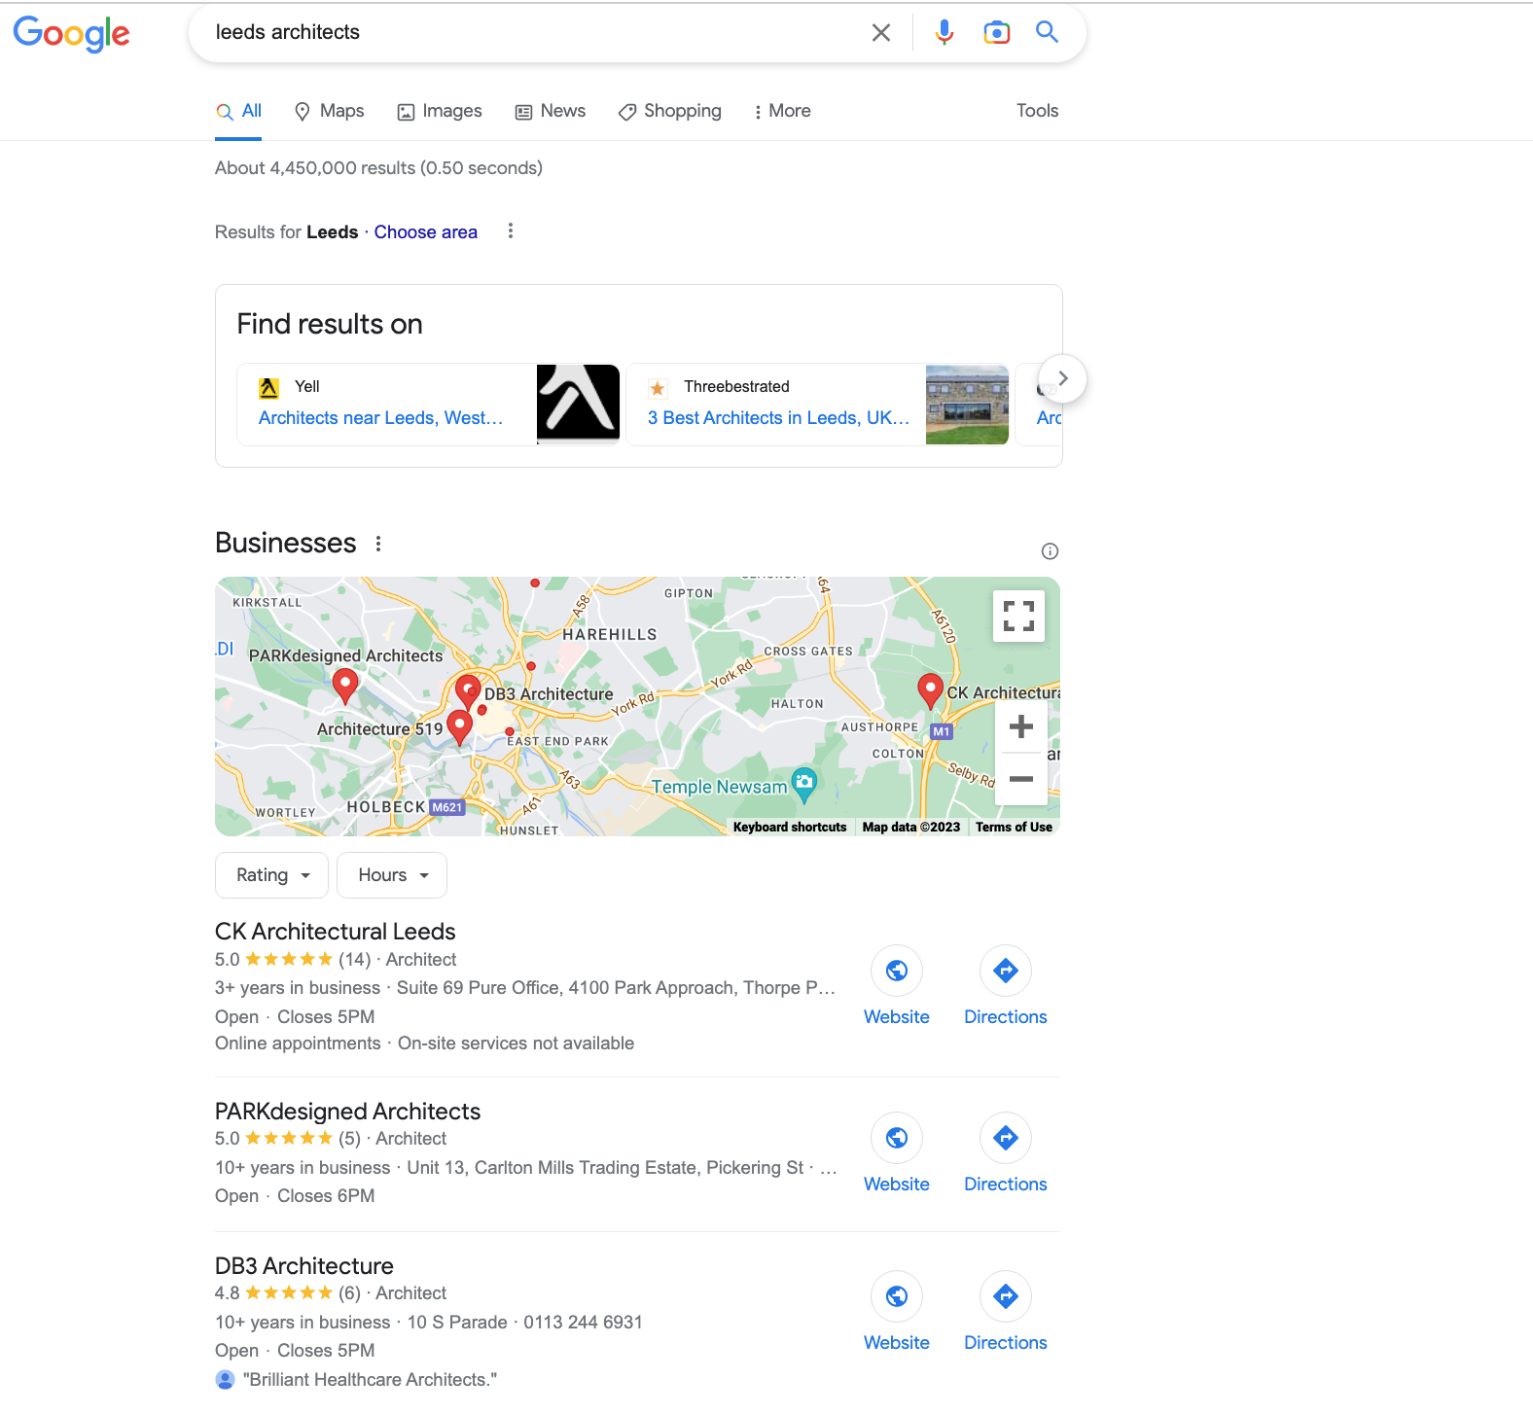Get directions icon for PARKdesigned Architects
This screenshot has width=1533, height=1414.
[x=1006, y=1138]
